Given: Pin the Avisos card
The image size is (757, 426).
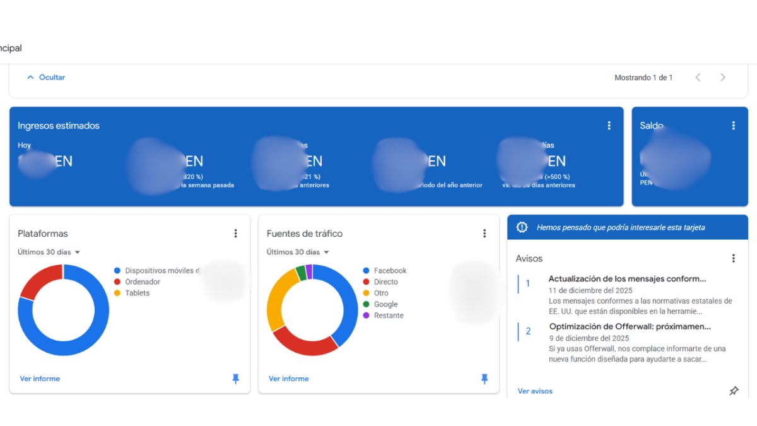Looking at the screenshot, I should click(733, 391).
